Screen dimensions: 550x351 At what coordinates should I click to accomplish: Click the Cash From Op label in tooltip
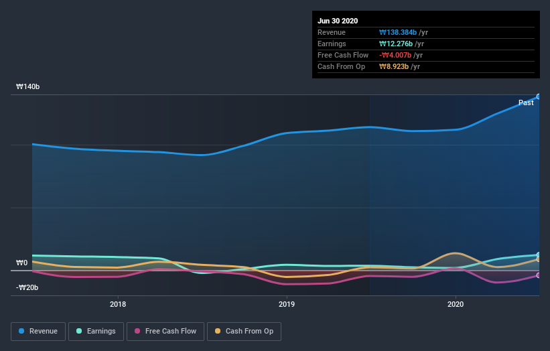tap(341, 66)
